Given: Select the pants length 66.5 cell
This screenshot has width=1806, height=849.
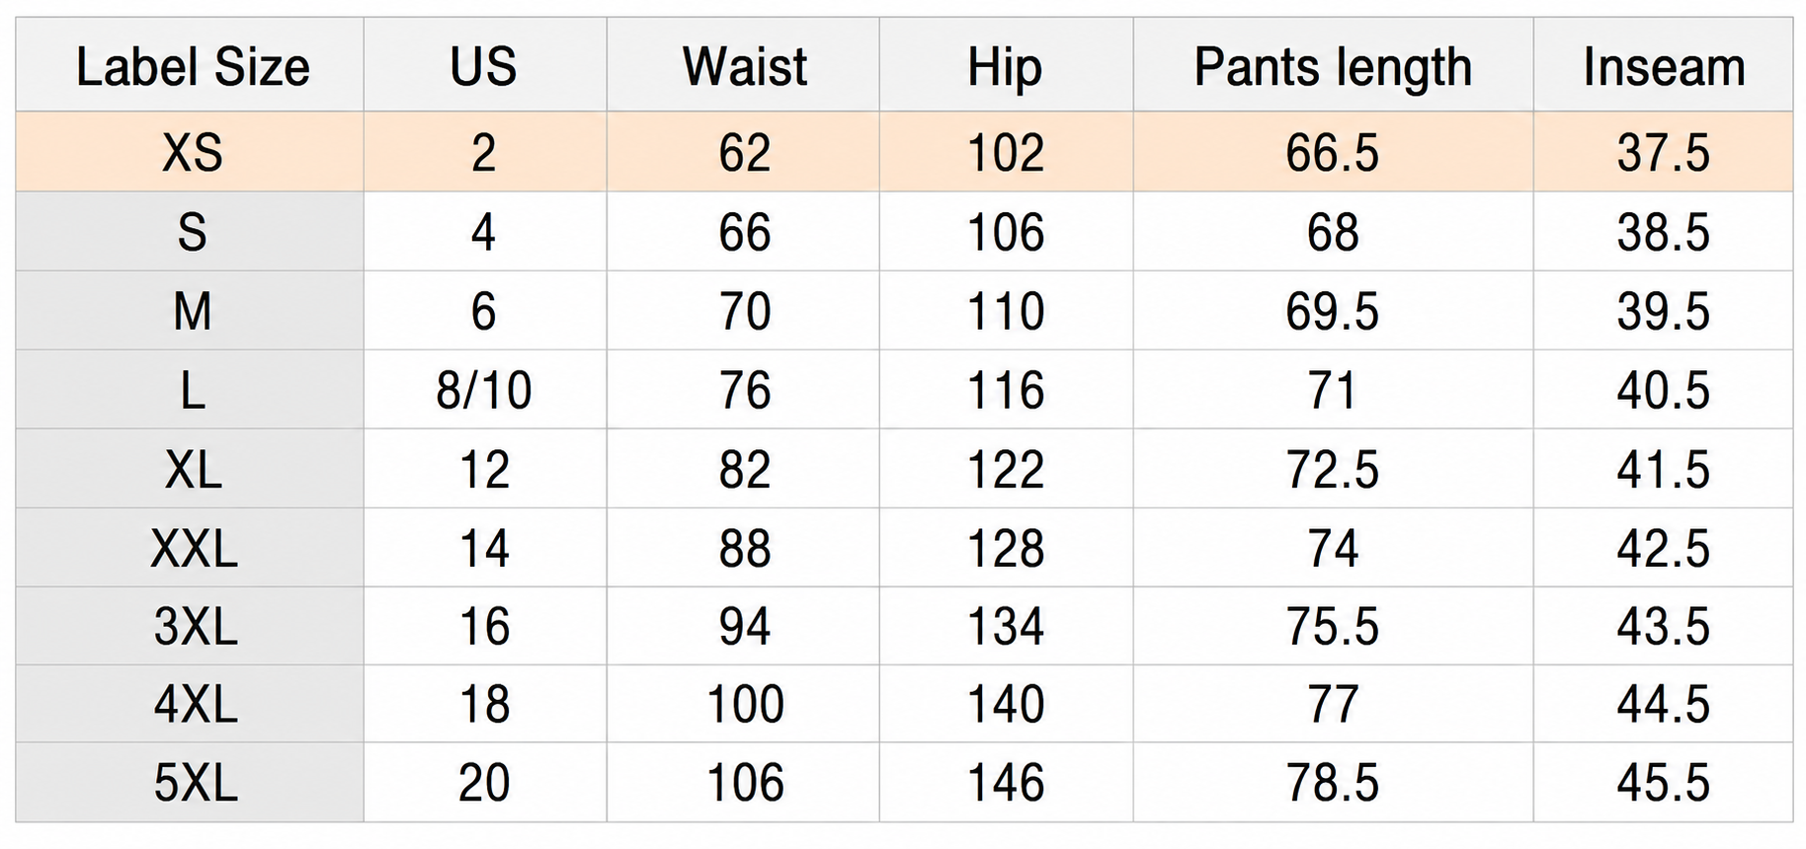Looking at the screenshot, I should pos(1333,152).
